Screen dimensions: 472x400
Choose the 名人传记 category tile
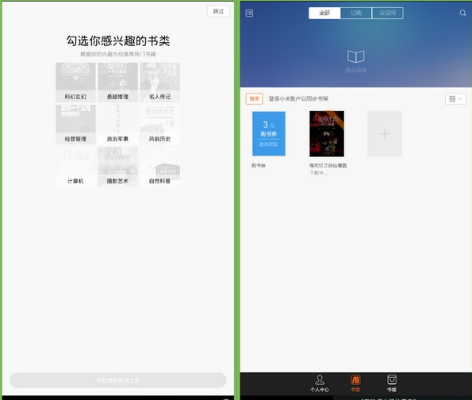tap(159, 83)
